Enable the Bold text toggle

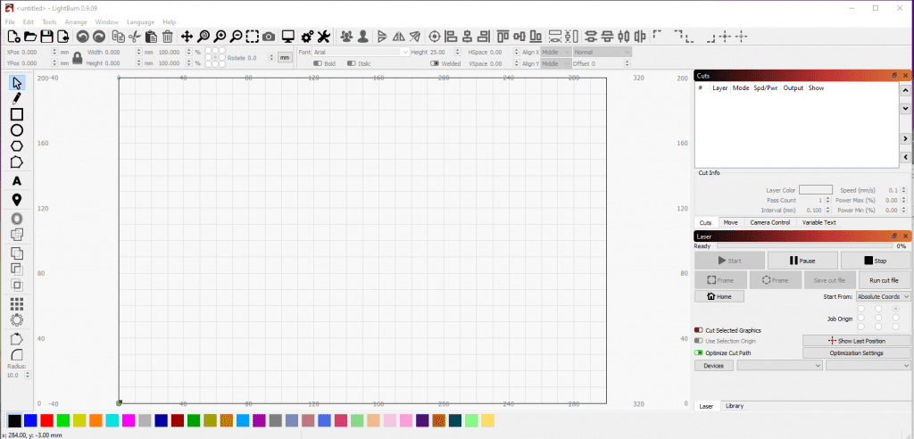pos(318,63)
